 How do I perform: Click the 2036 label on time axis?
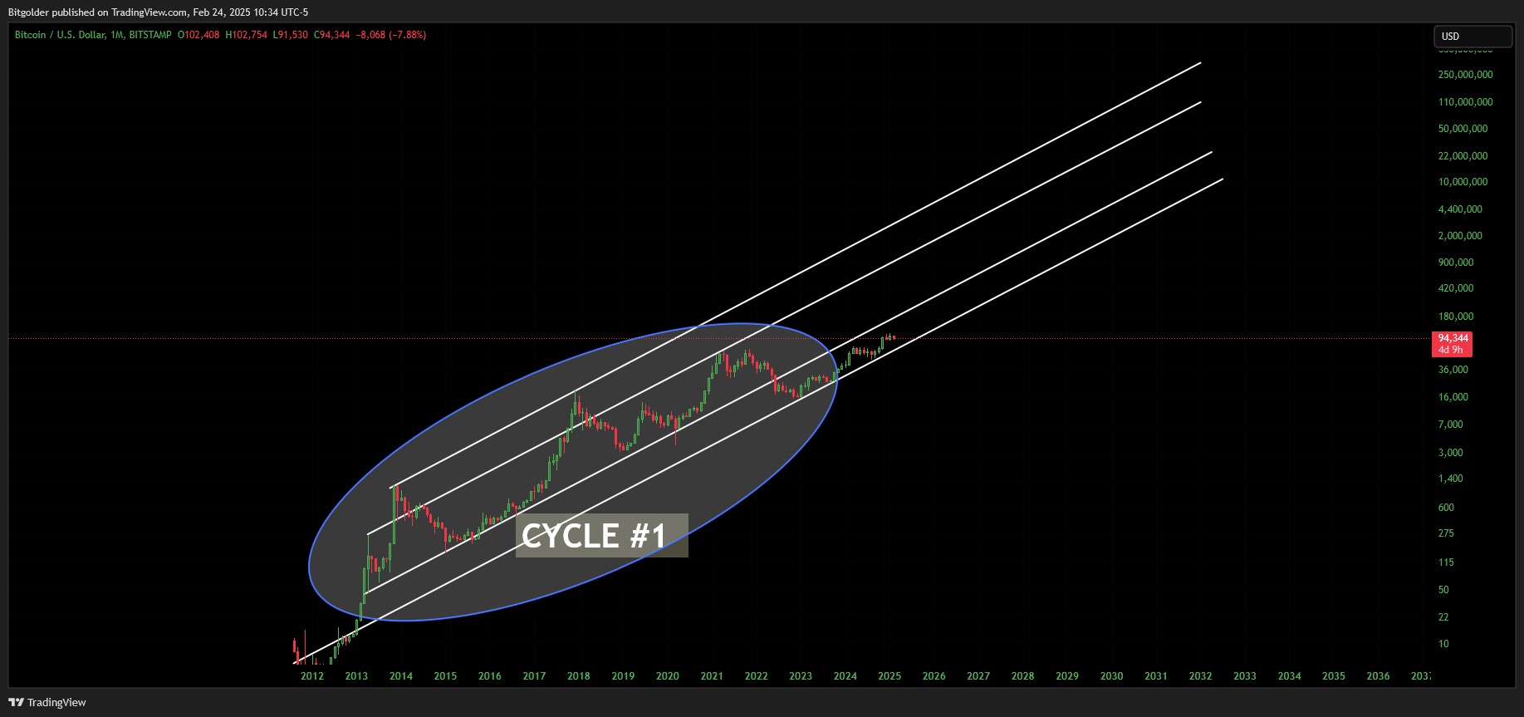click(1379, 676)
